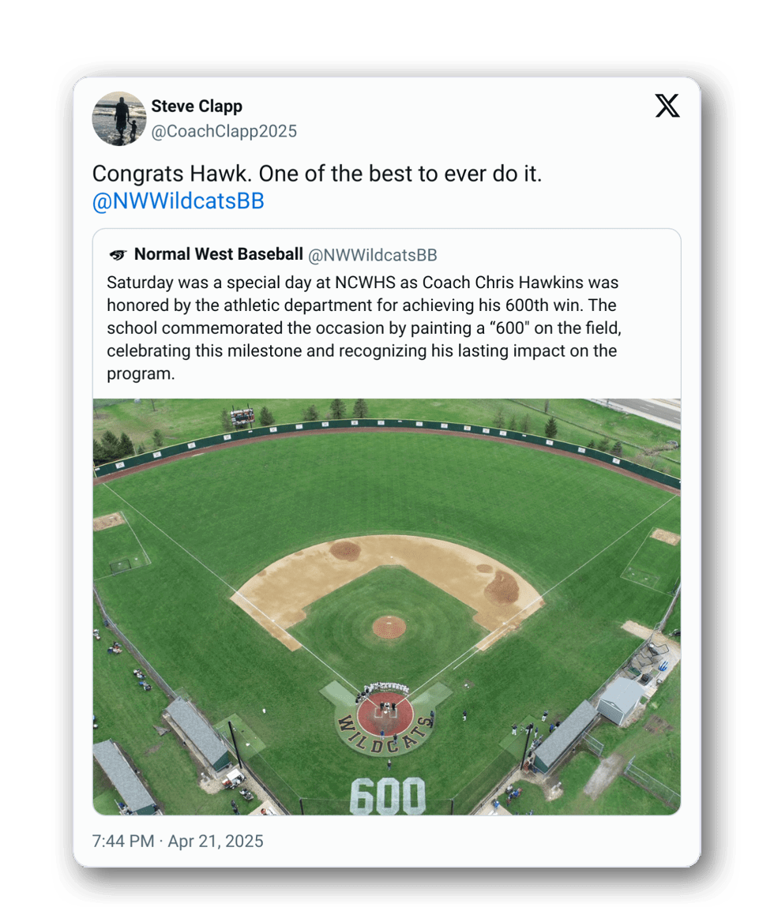Follow the blue @NWWildcatsBB mention link
774x907 pixels.
tap(178, 201)
